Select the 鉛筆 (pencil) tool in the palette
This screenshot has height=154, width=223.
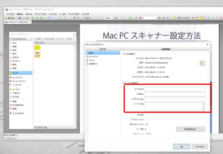15,68
